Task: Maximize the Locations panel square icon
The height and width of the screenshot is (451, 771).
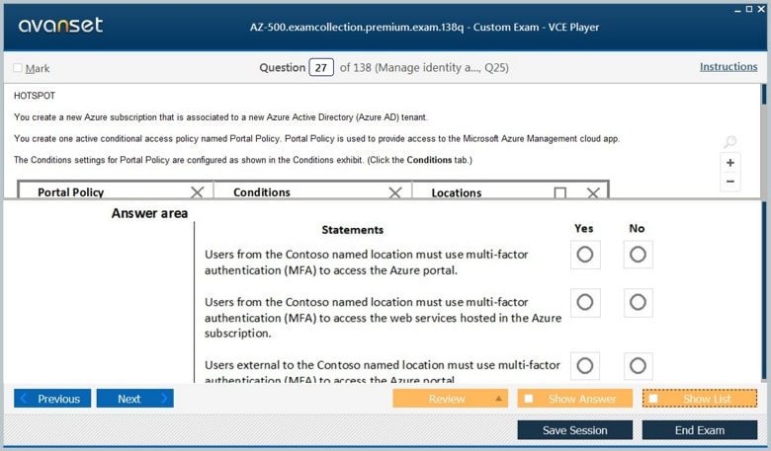Action: click(x=560, y=193)
